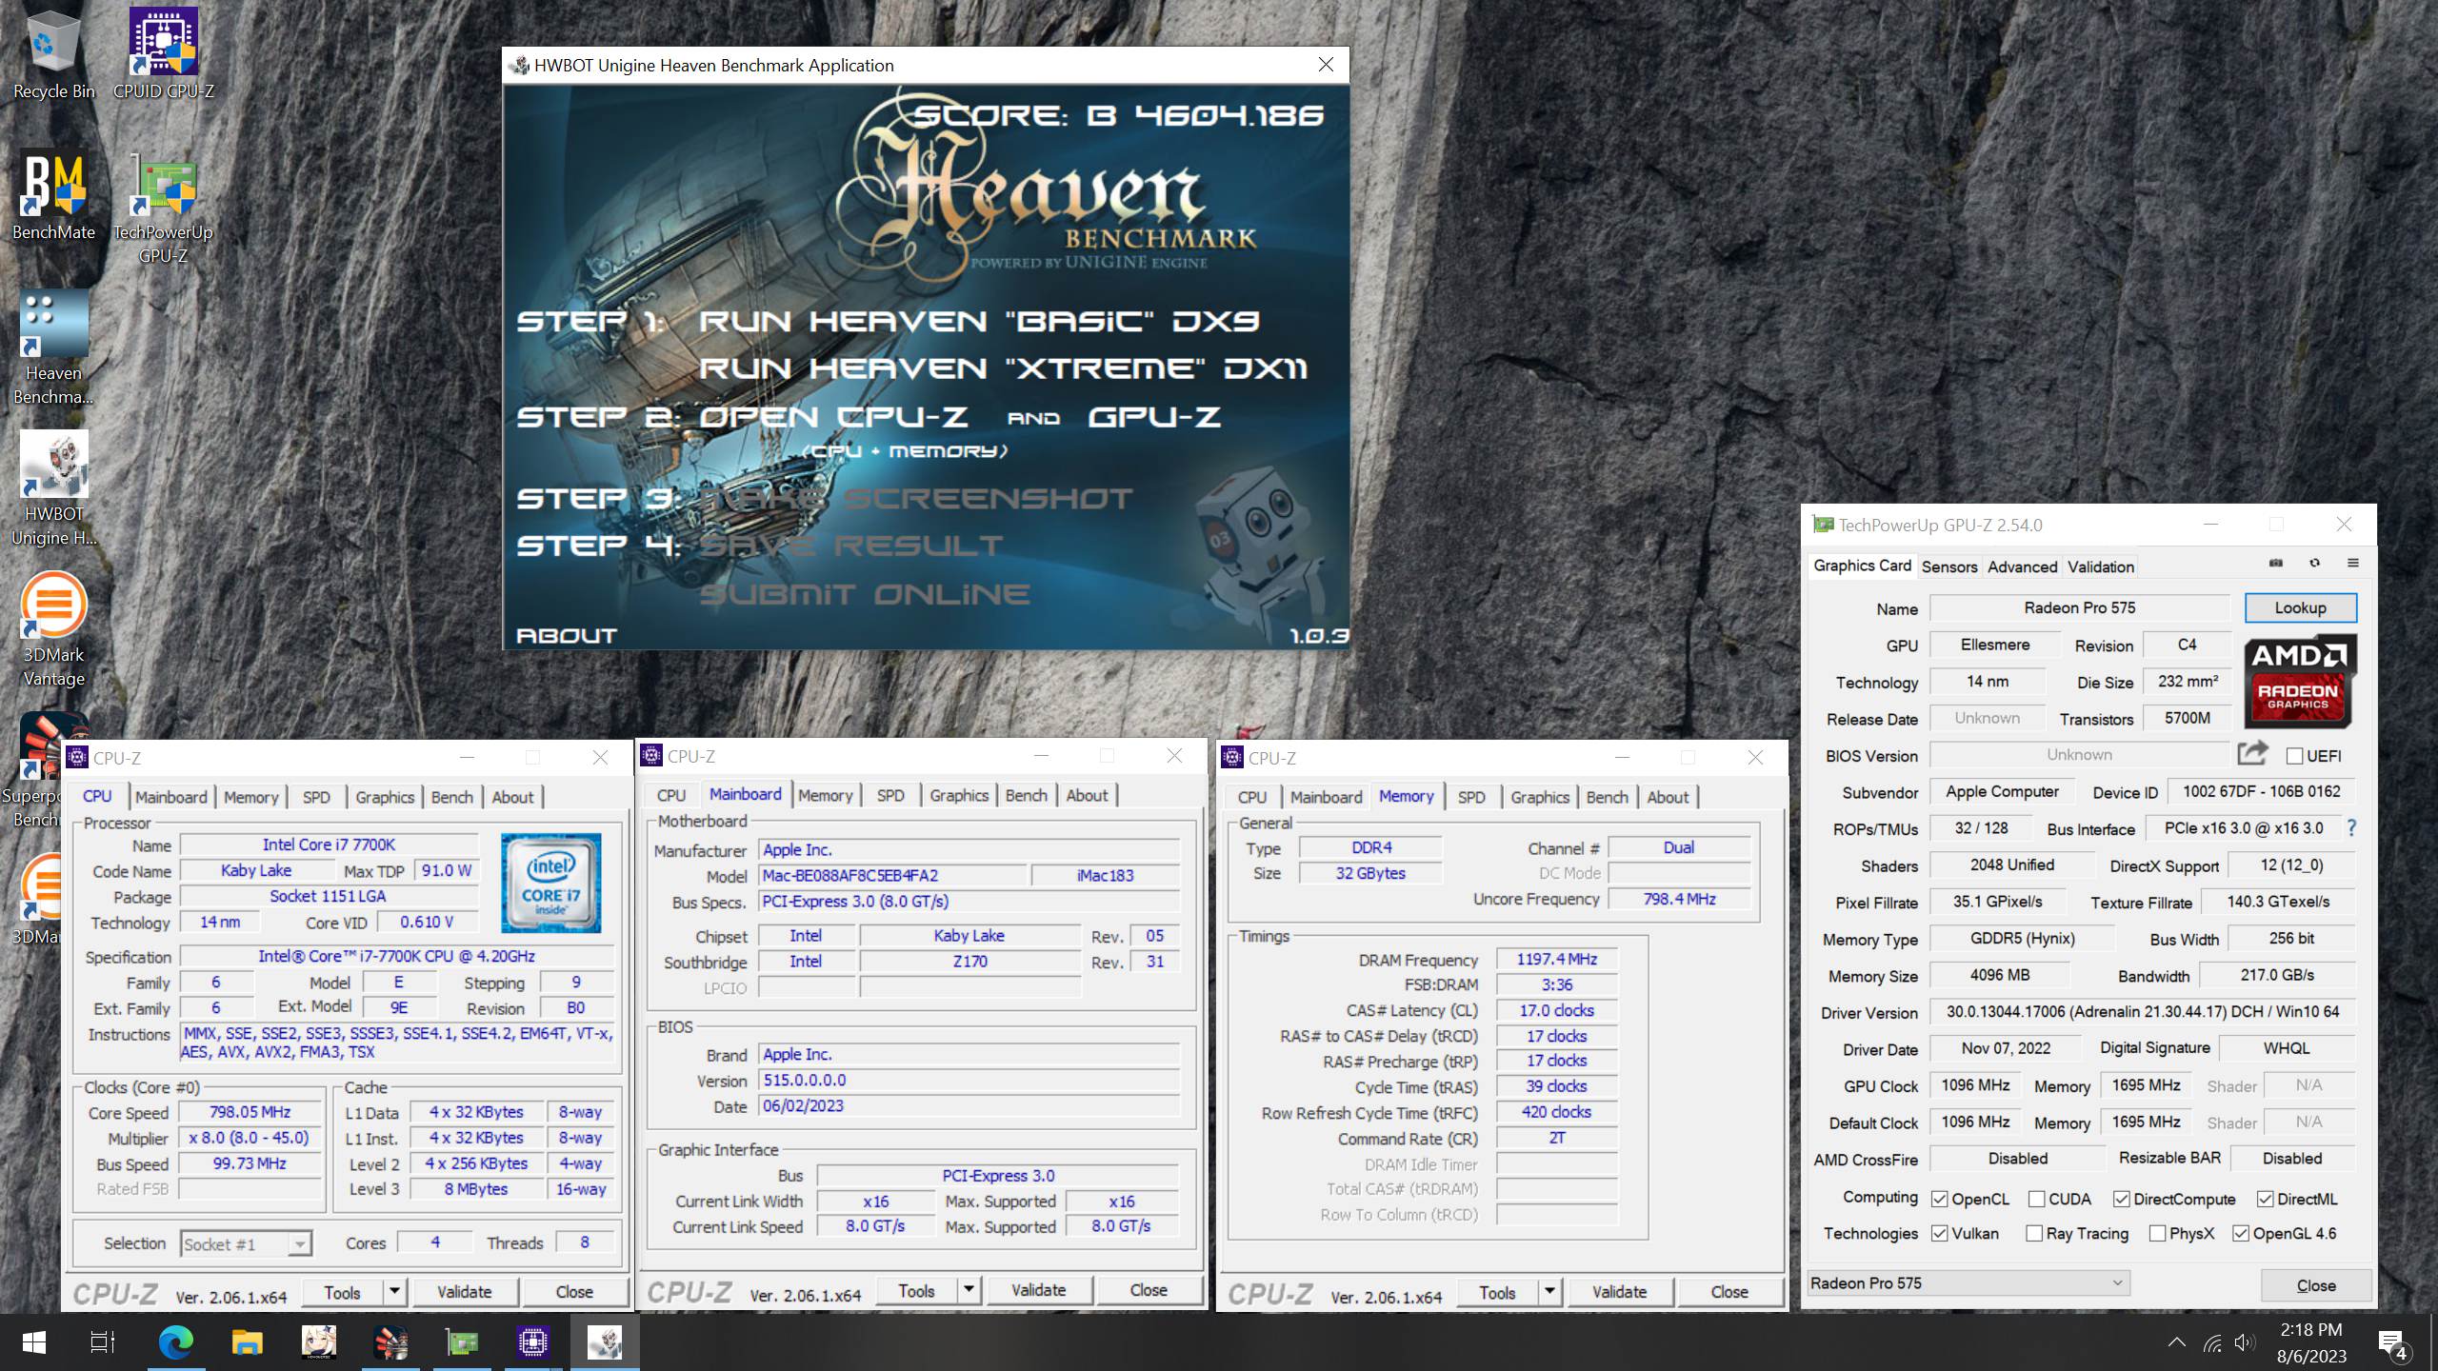This screenshot has width=2438, height=1371.
Task: Open Task View on the taskbar
Action: point(102,1342)
